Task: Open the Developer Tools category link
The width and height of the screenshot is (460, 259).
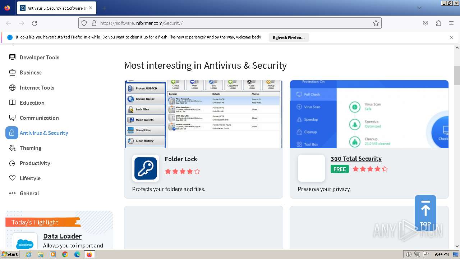Action: pyautogui.click(x=40, y=57)
